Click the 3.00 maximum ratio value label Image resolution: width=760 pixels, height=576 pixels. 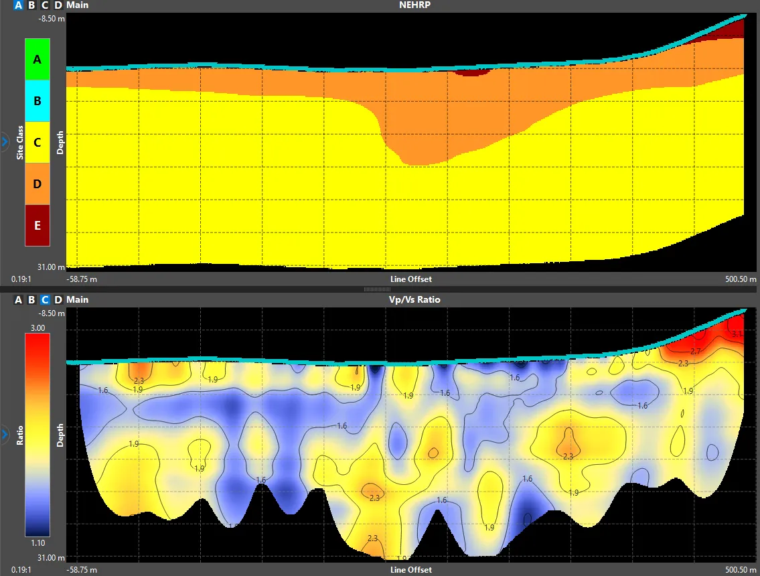pyautogui.click(x=37, y=328)
